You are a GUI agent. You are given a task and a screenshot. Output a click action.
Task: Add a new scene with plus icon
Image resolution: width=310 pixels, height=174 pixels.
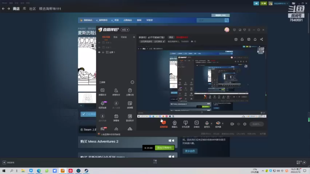pyautogui.click(x=134, y=37)
